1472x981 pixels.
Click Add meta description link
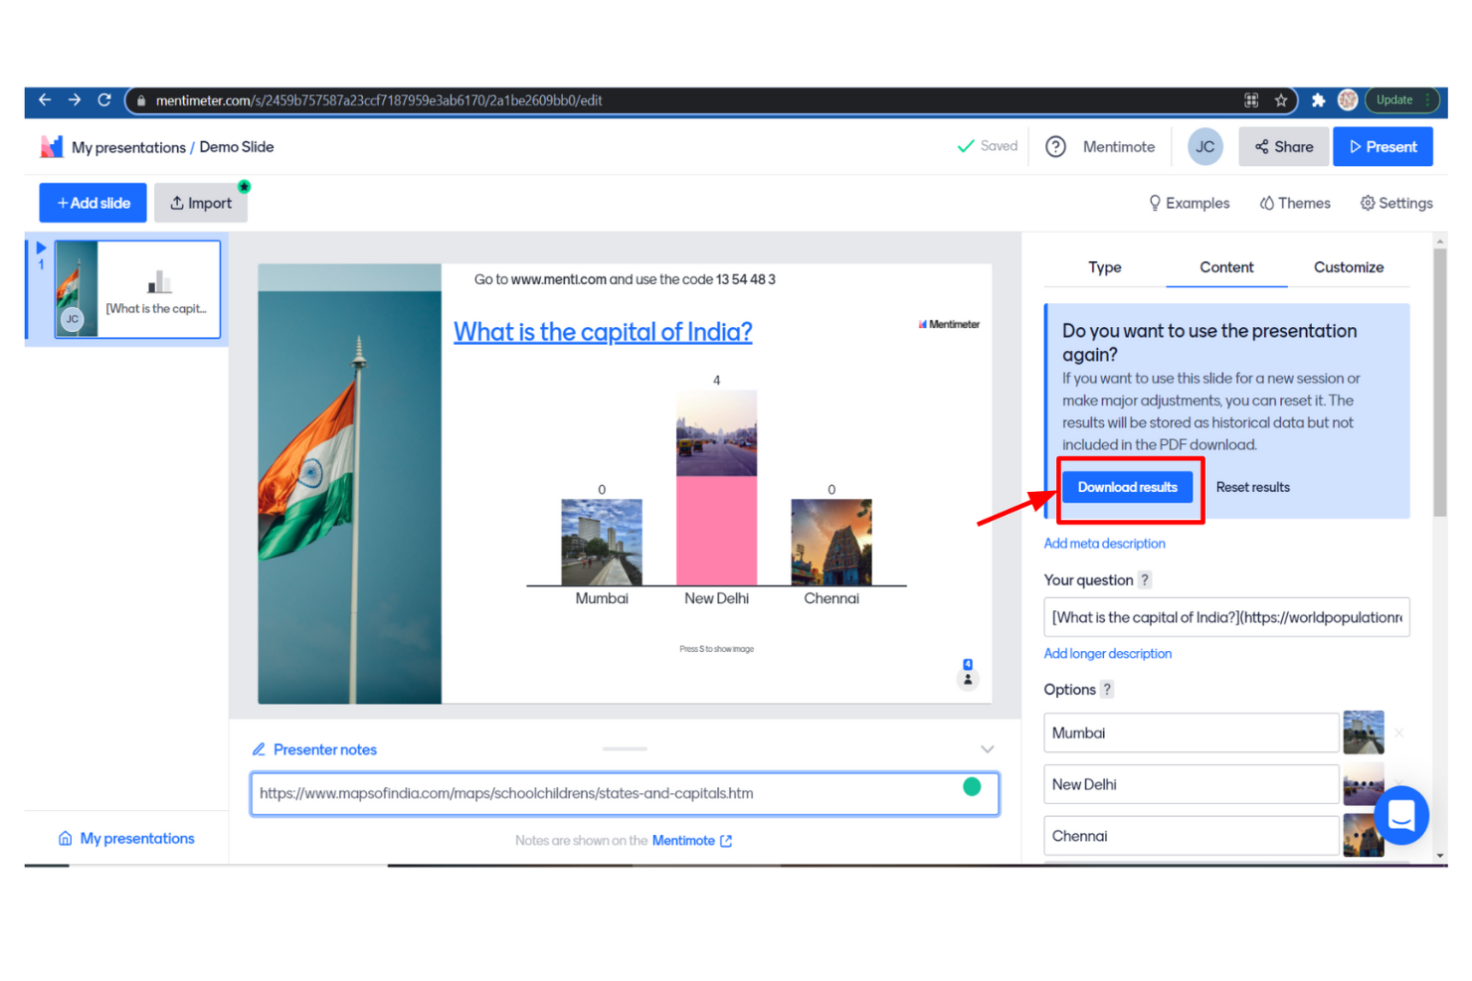pos(1104,544)
